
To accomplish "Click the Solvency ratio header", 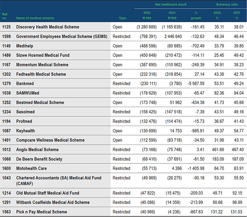I will coord(227,4).
